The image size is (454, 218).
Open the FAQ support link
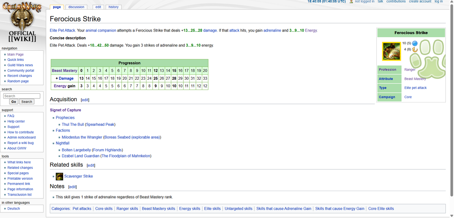tap(11, 116)
